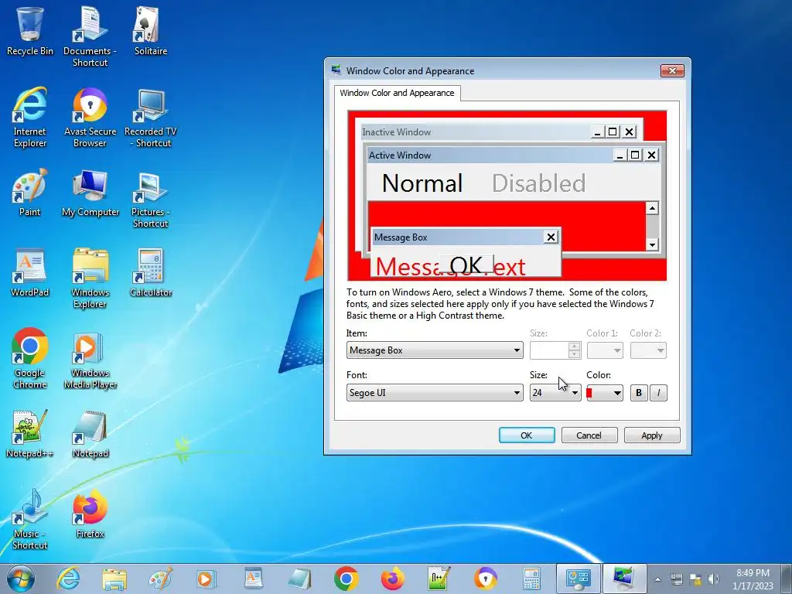Open the taskbar clock and date
The height and width of the screenshot is (594, 792).
[x=753, y=579]
